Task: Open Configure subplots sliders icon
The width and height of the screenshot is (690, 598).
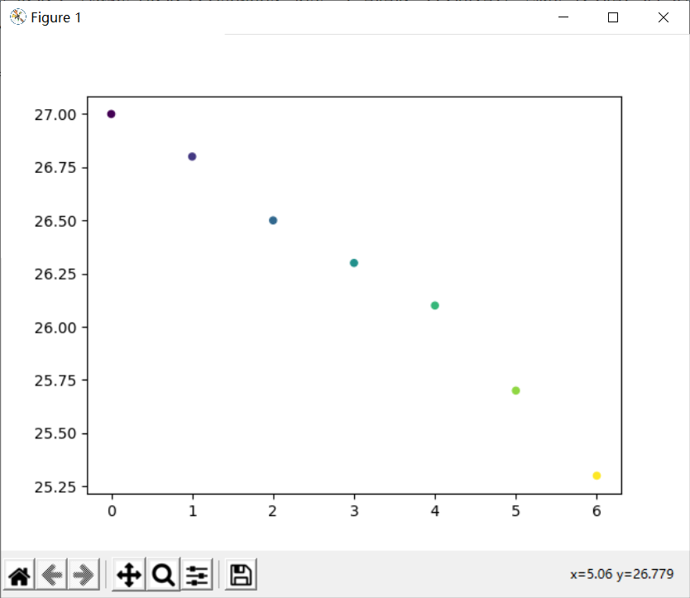Action: (x=197, y=575)
